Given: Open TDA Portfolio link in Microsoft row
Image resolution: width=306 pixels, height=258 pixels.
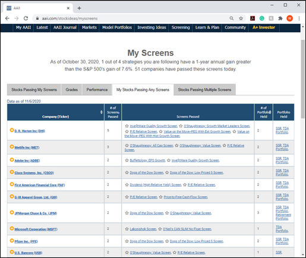Looking at the screenshot, I should [x=282, y=229].
